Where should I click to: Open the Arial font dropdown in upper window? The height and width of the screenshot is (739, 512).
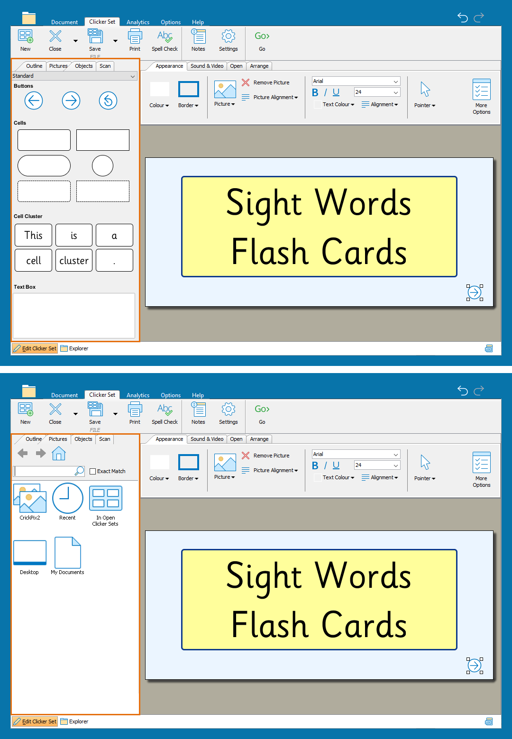[x=395, y=82]
